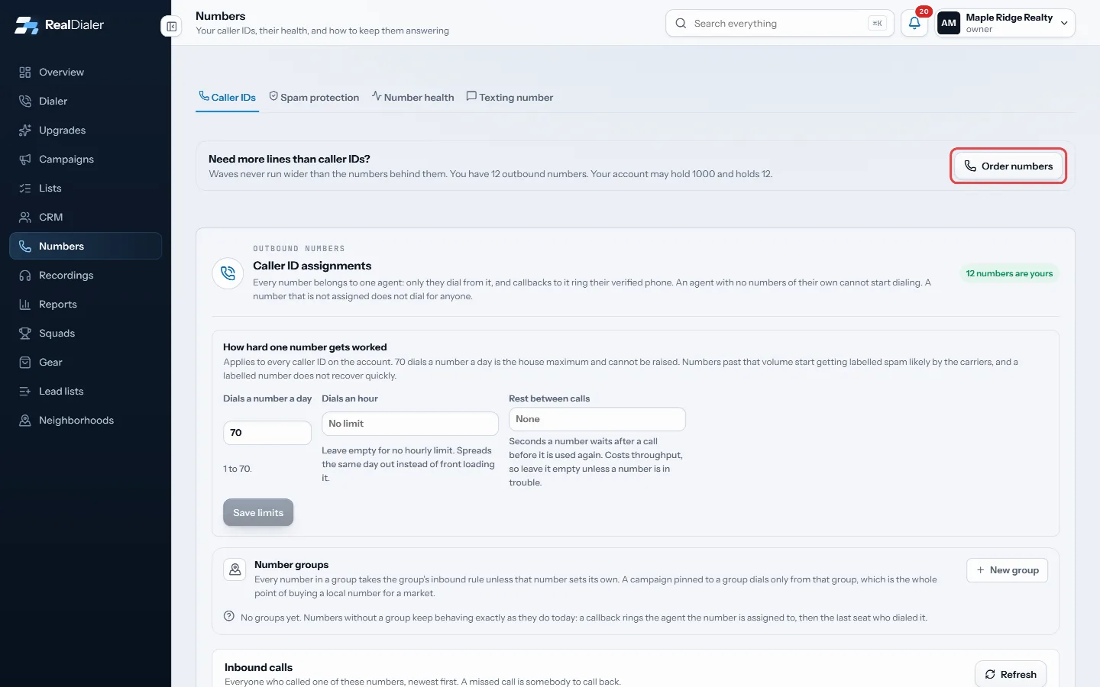Click the help icon beside No groups yet
This screenshot has height=687, width=1100.
228,616
